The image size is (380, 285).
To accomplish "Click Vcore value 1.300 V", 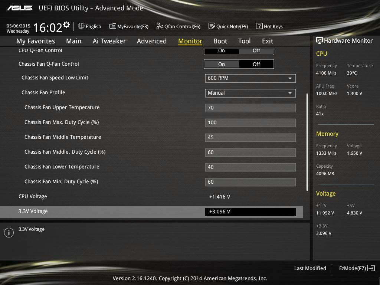I will [354, 93].
